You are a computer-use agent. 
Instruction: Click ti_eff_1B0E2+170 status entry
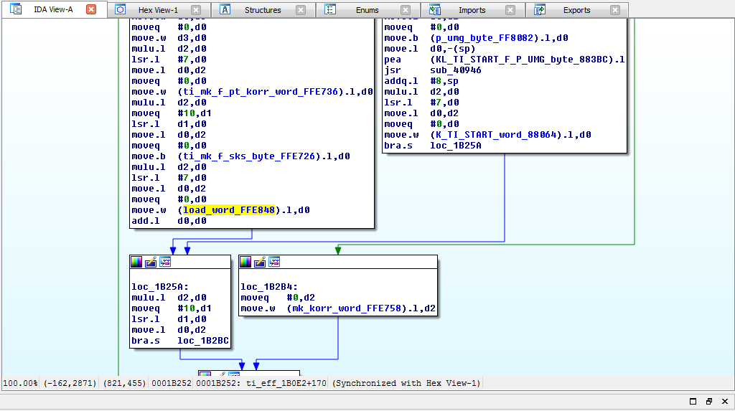[286, 383]
